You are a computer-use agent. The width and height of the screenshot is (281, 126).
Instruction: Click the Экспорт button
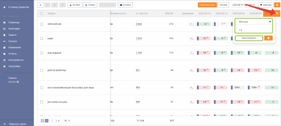pos(75,5)
